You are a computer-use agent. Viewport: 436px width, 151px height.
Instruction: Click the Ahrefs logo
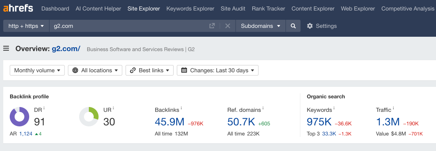point(18,8)
